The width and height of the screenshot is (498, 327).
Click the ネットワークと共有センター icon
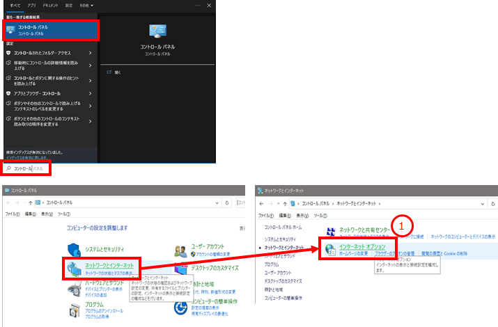[331, 232]
